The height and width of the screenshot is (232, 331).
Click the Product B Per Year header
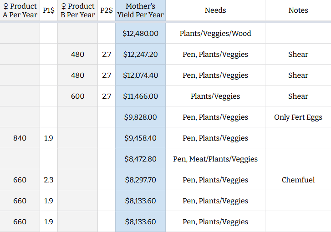pos(77,10)
